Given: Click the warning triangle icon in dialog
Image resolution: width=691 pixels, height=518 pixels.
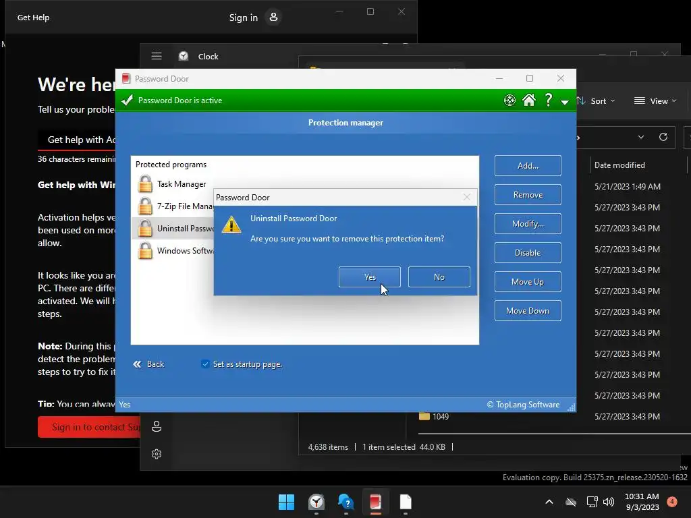Looking at the screenshot, I should pos(231,224).
